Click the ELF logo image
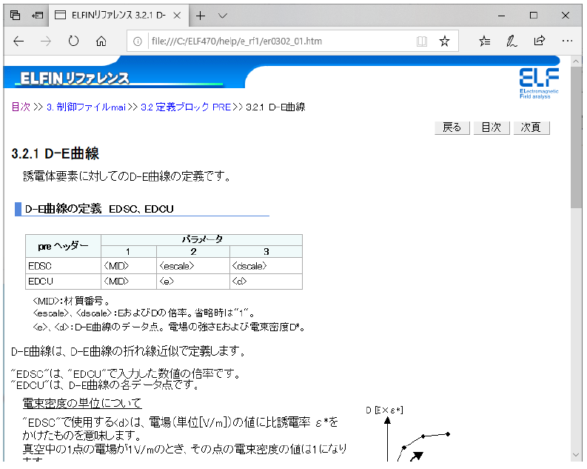The image size is (587, 469). pos(539,84)
